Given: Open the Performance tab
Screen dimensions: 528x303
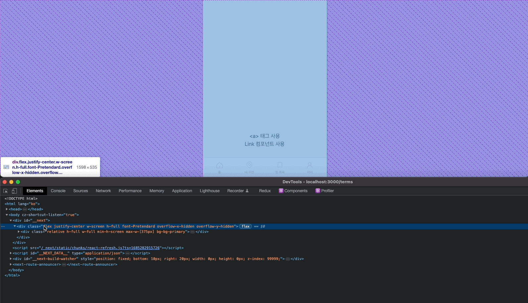Looking at the screenshot, I should tap(130, 191).
